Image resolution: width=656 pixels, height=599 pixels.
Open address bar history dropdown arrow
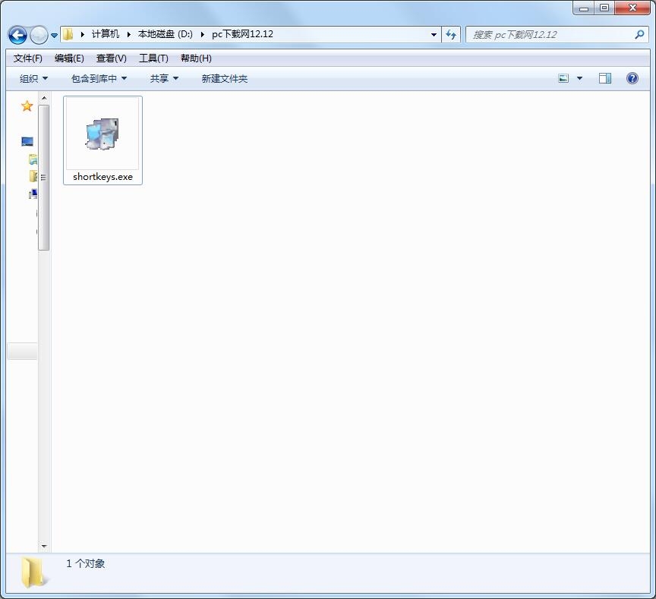434,35
